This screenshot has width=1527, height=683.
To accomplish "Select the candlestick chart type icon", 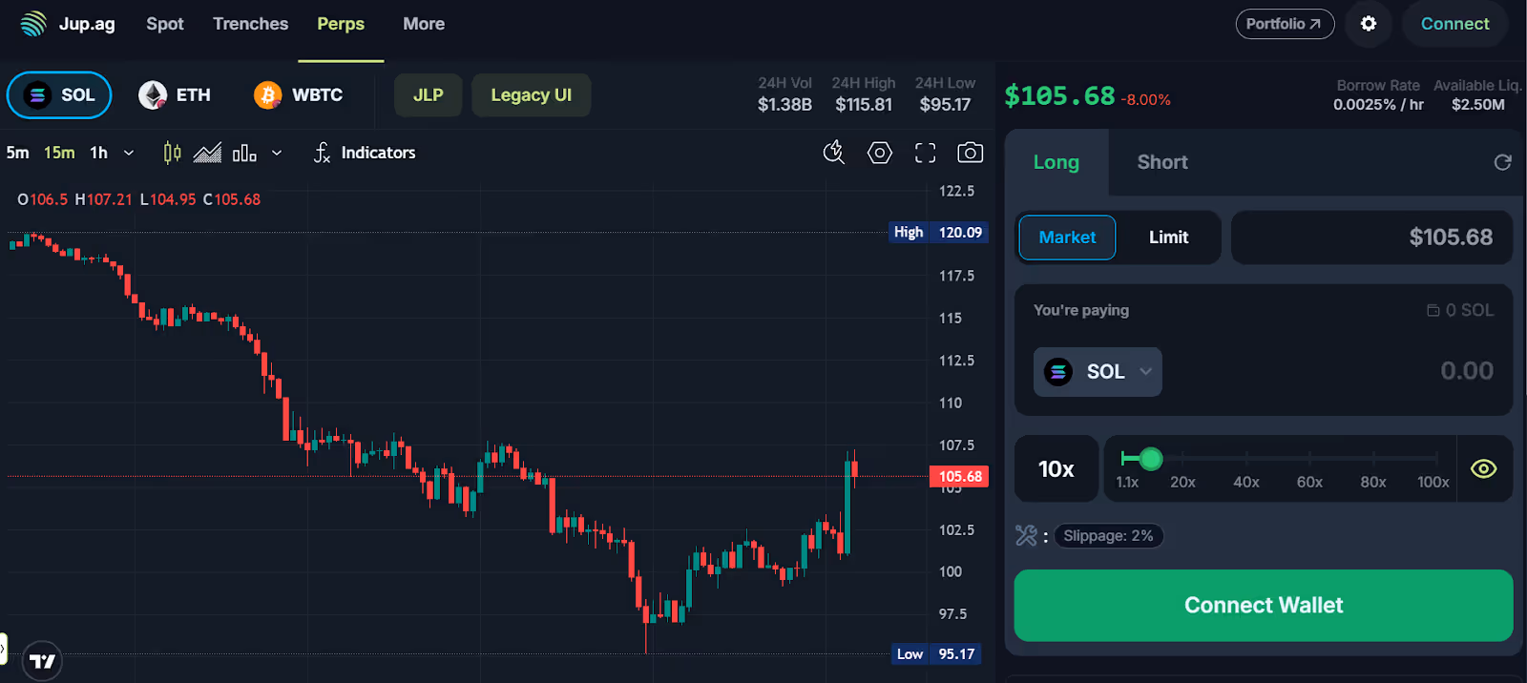I will [172, 153].
